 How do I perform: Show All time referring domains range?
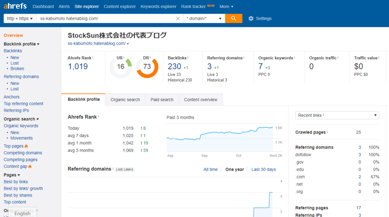(210, 170)
